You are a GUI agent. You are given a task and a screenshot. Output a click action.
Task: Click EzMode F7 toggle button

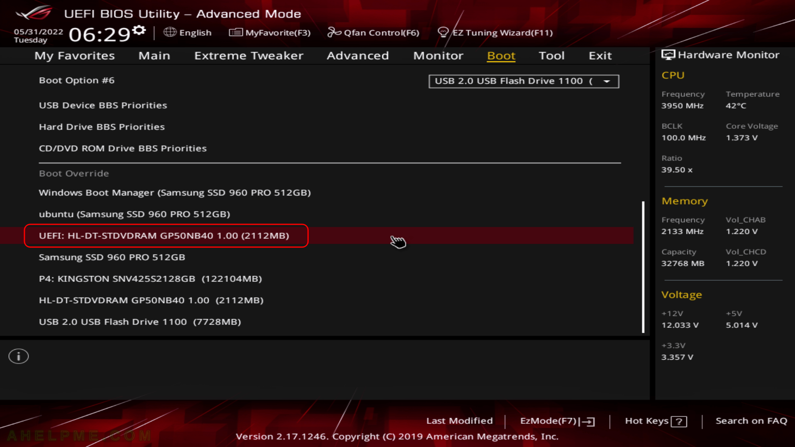pos(556,420)
